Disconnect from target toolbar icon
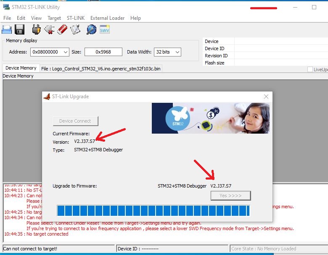 [x=49, y=30]
